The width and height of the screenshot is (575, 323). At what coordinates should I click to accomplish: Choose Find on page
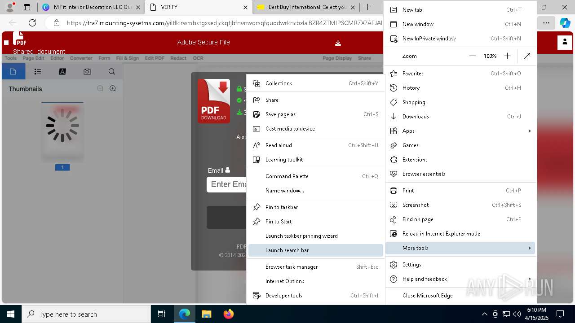[461, 219]
